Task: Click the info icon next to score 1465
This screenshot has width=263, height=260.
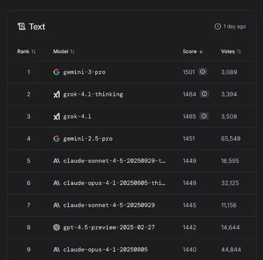Action: click(204, 116)
